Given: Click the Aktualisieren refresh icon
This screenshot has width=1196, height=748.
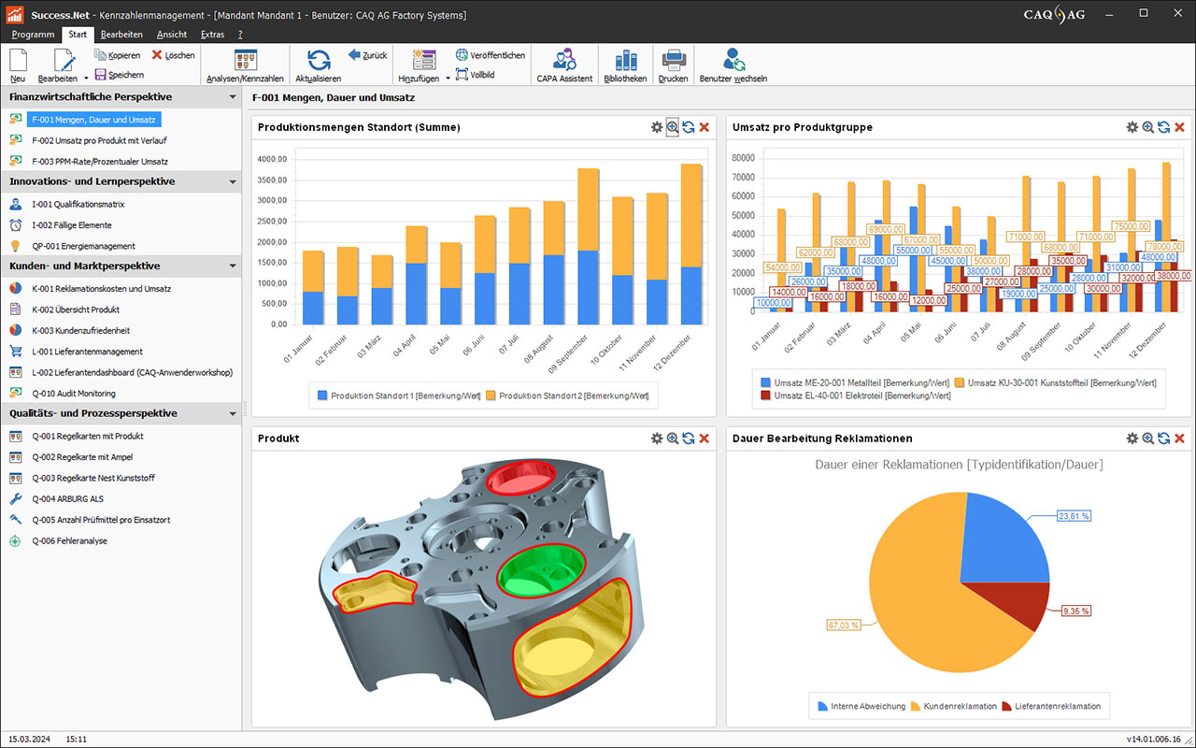Looking at the screenshot, I should [319, 60].
